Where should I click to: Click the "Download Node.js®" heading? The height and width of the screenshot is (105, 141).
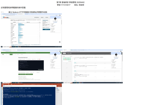(23, 58)
